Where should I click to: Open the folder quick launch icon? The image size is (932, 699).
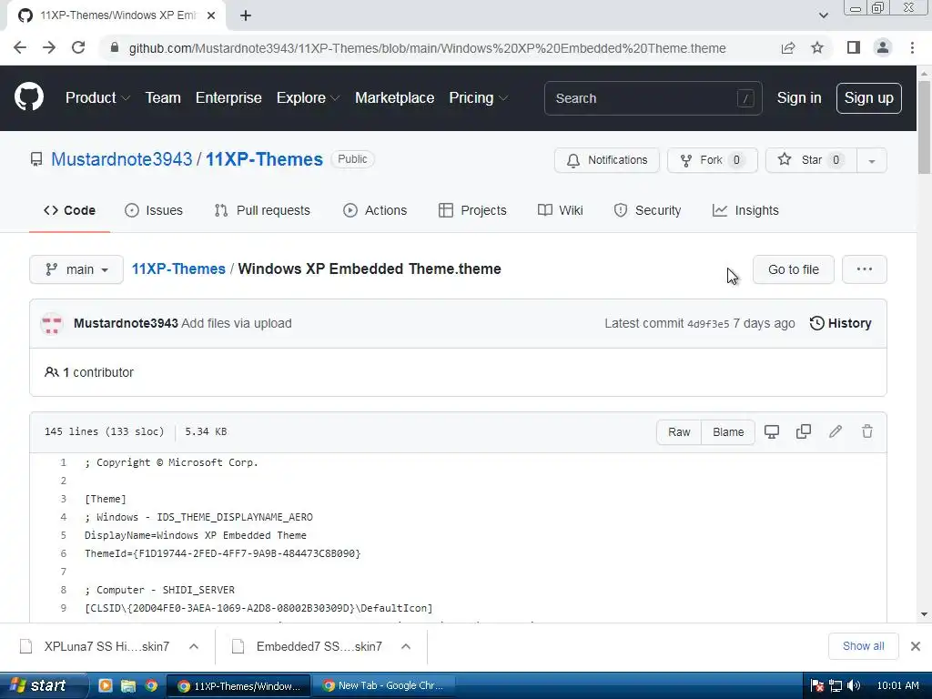(127, 686)
